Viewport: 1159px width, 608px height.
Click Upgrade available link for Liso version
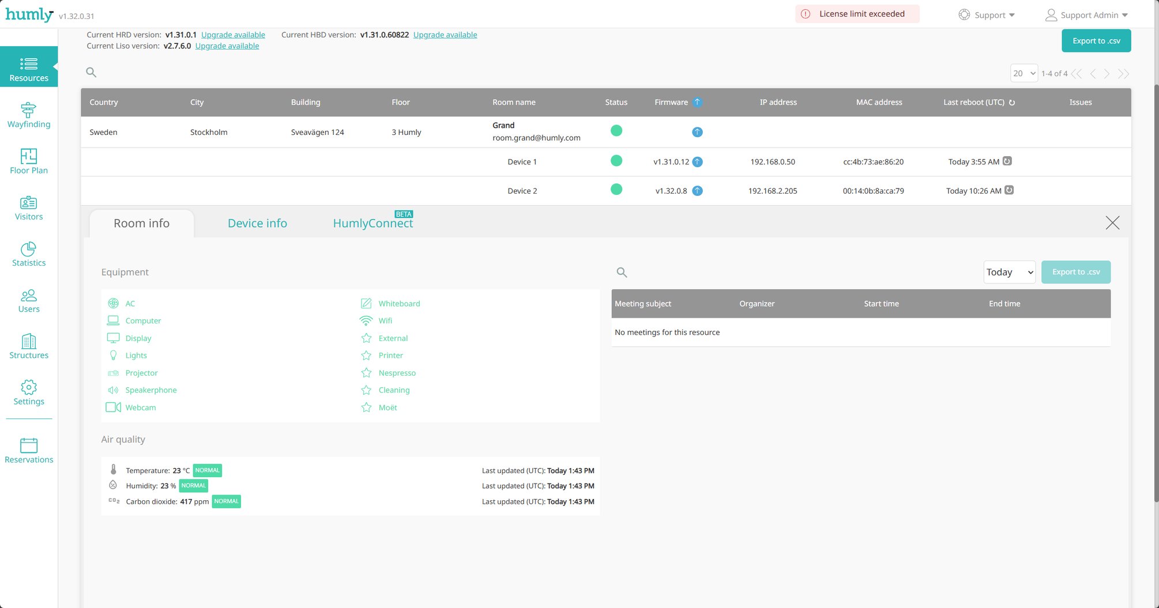[x=227, y=46]
